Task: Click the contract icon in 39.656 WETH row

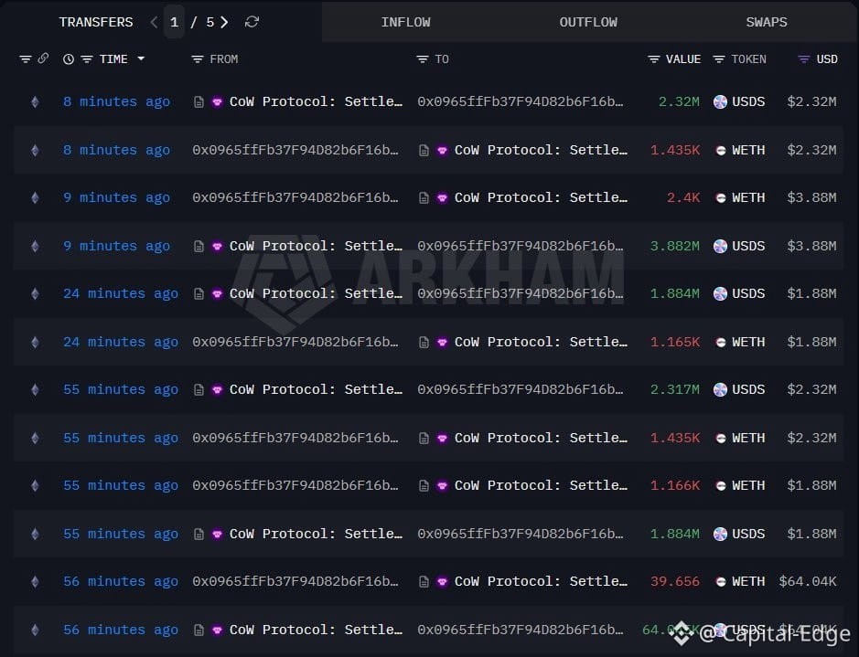Action: click(x=424, y=581)
